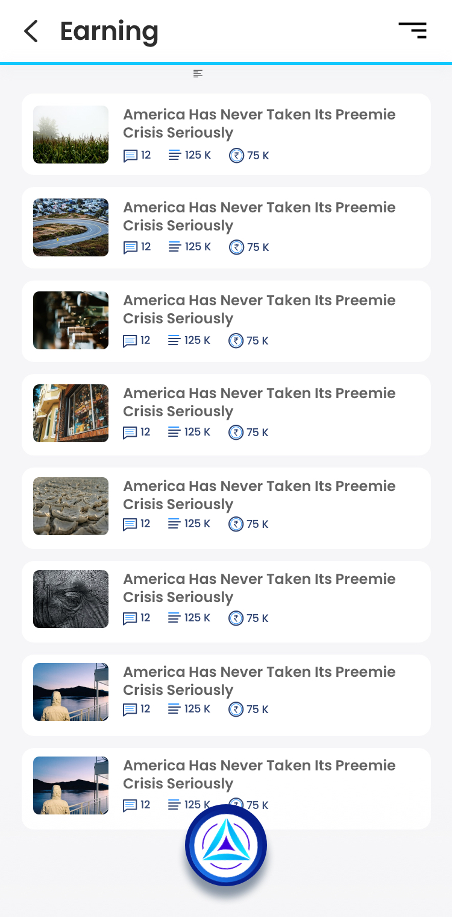Tap the small text-align icon below header
The width and height of the screenshot is (452, 917).
tap(198, 74)
